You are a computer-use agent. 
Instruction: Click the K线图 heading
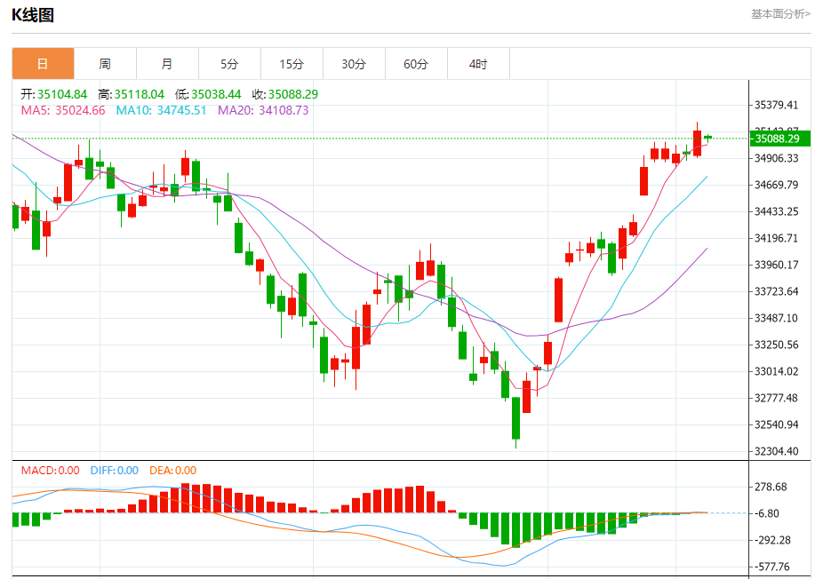[x=33, y=15]
